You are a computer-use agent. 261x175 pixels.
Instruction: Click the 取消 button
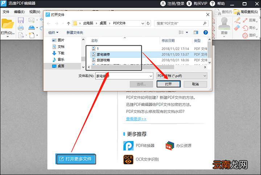[195, 84]
